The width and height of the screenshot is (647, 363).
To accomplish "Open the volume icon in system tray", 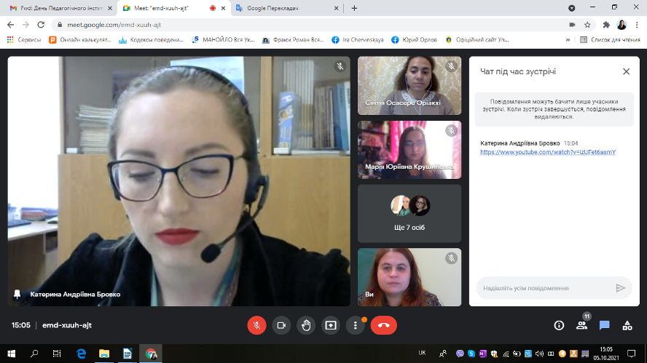I will click(539, 354).
